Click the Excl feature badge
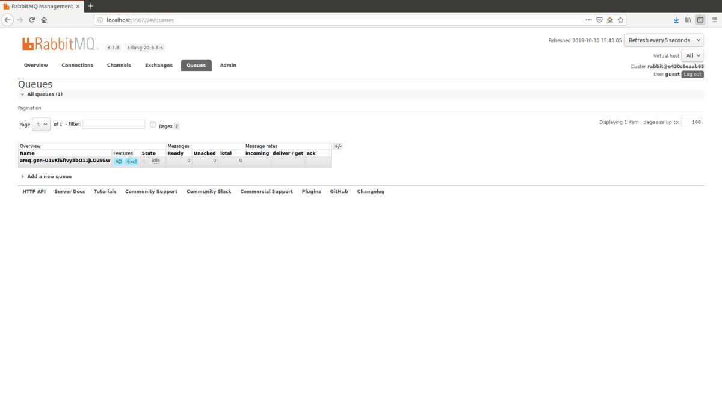Viewport: 722px width, 397px height. pyautogui.click(x=132, y=161)
